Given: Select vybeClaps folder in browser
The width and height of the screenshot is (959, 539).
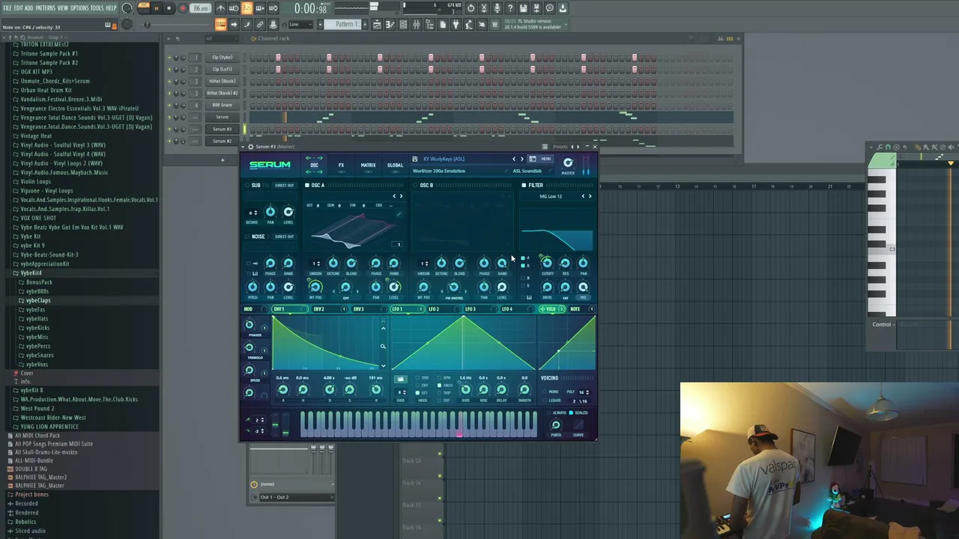Looking at the screenshot, I should (38, 300).
